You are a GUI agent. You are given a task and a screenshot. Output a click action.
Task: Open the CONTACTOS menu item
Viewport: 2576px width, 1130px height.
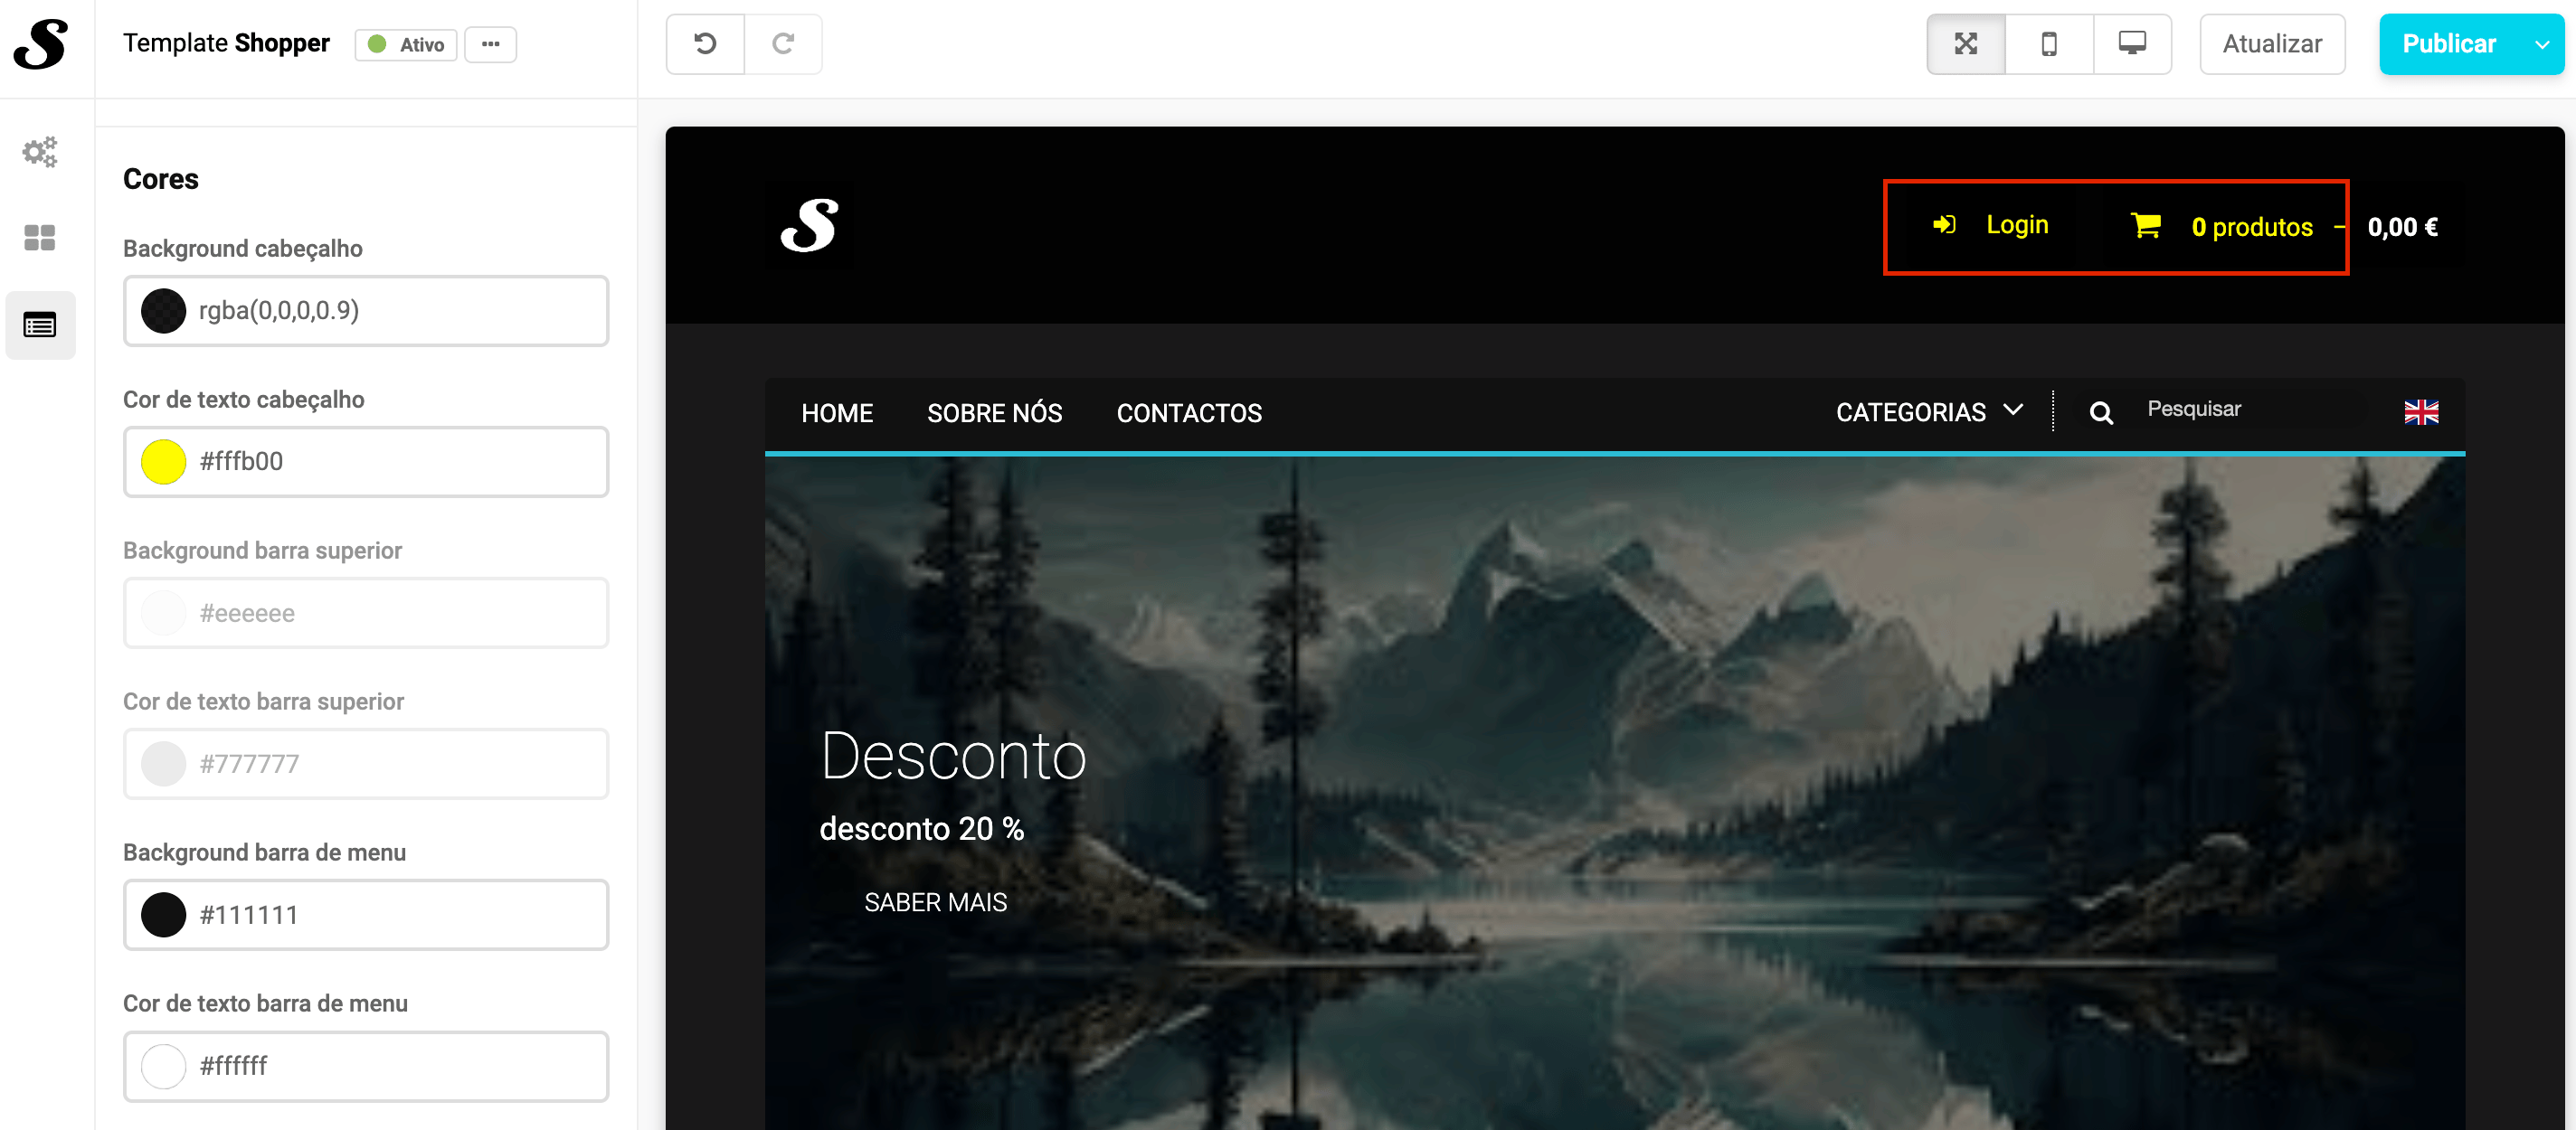1188,412
